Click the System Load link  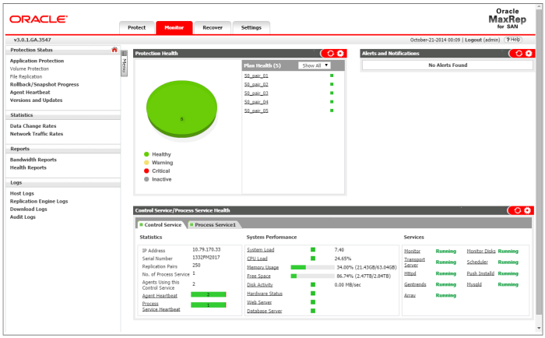pyautogui.click(x=260, y=250)
